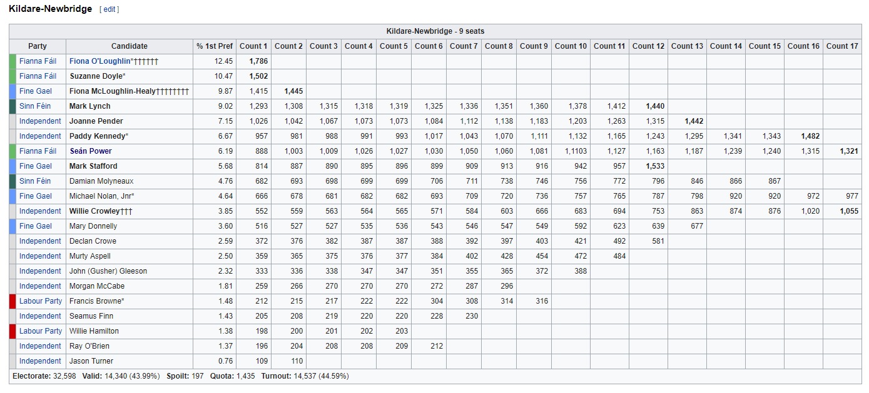Click table title Kildare-Newbridge - 9 seats
869x393 pixels.
pos(435,31)
